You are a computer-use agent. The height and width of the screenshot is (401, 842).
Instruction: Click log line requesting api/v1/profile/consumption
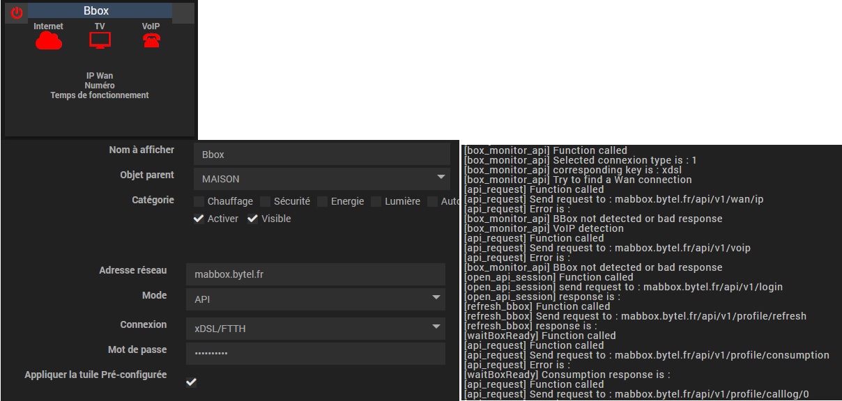647,355
